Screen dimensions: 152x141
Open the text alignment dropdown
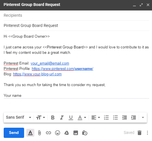click(96, 118)
